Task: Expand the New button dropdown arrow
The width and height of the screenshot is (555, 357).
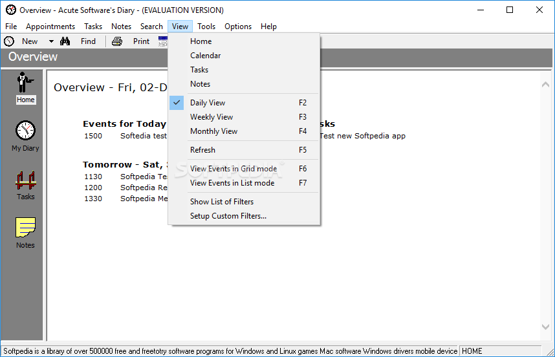Action: click(51, 41)
